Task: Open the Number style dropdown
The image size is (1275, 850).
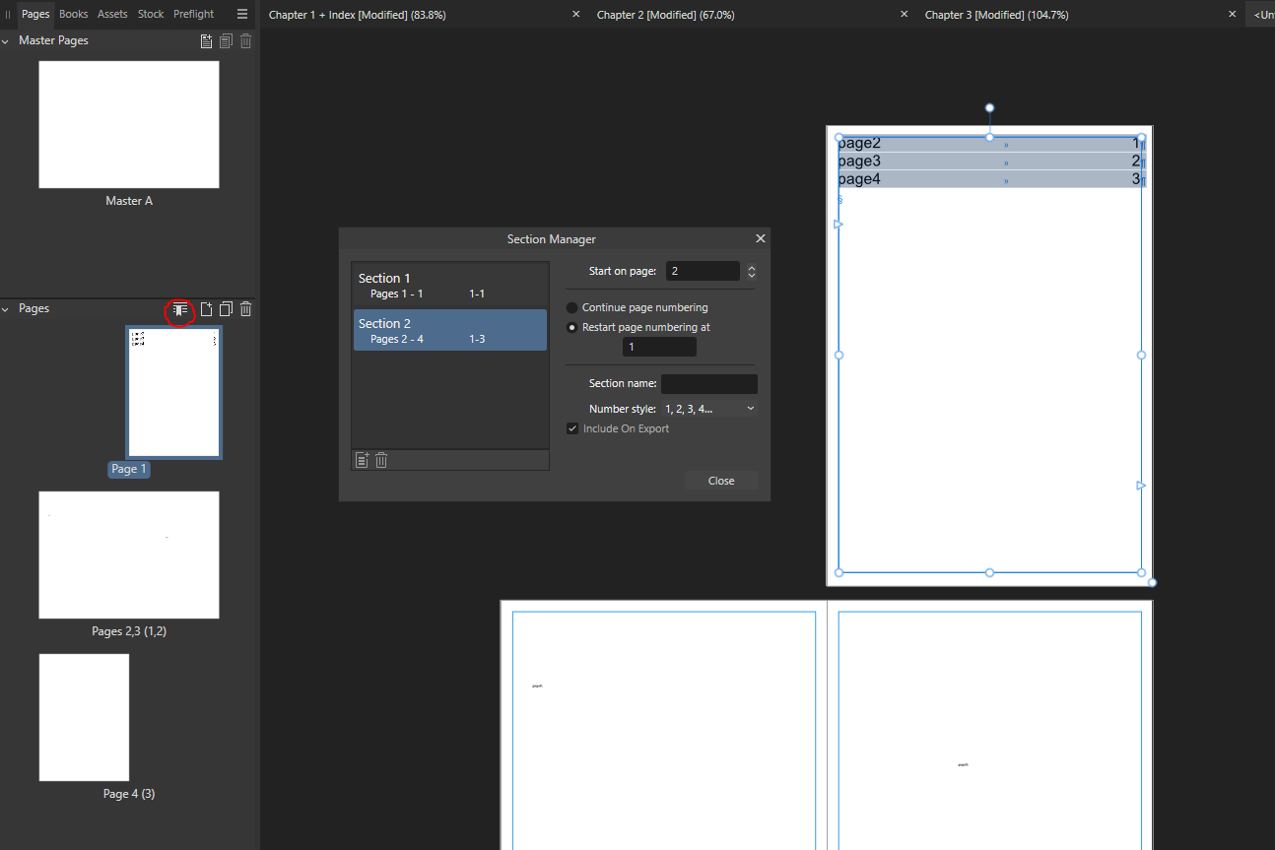Action: [x=709, y=409]
